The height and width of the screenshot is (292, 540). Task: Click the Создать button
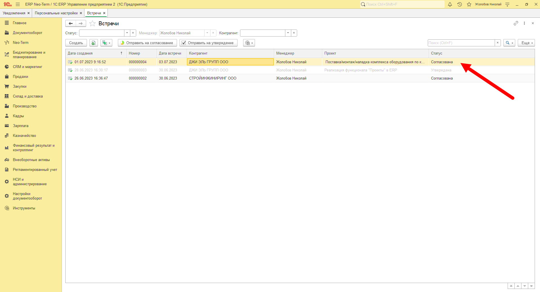pos(76,43)
